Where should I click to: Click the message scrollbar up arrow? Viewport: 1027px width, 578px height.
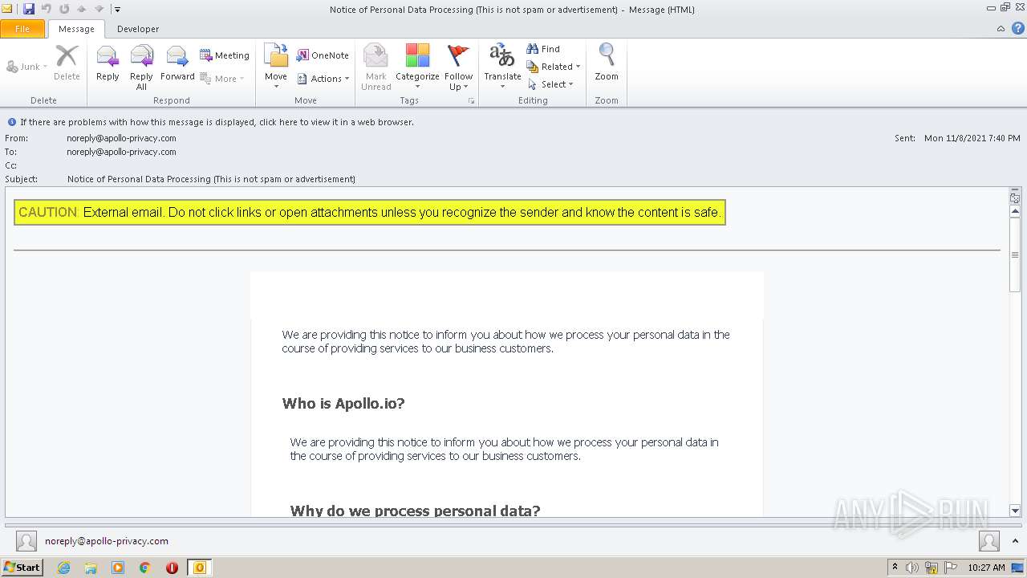pos(1015,211)
